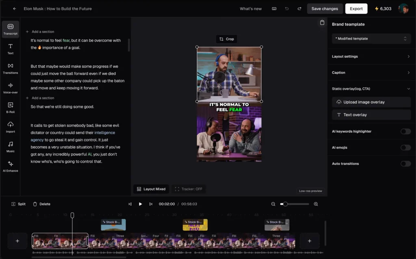Viewport: 416px width, 259px height.
Task: Open the Modified template dropdown
Action: click(x=371, y=39)
